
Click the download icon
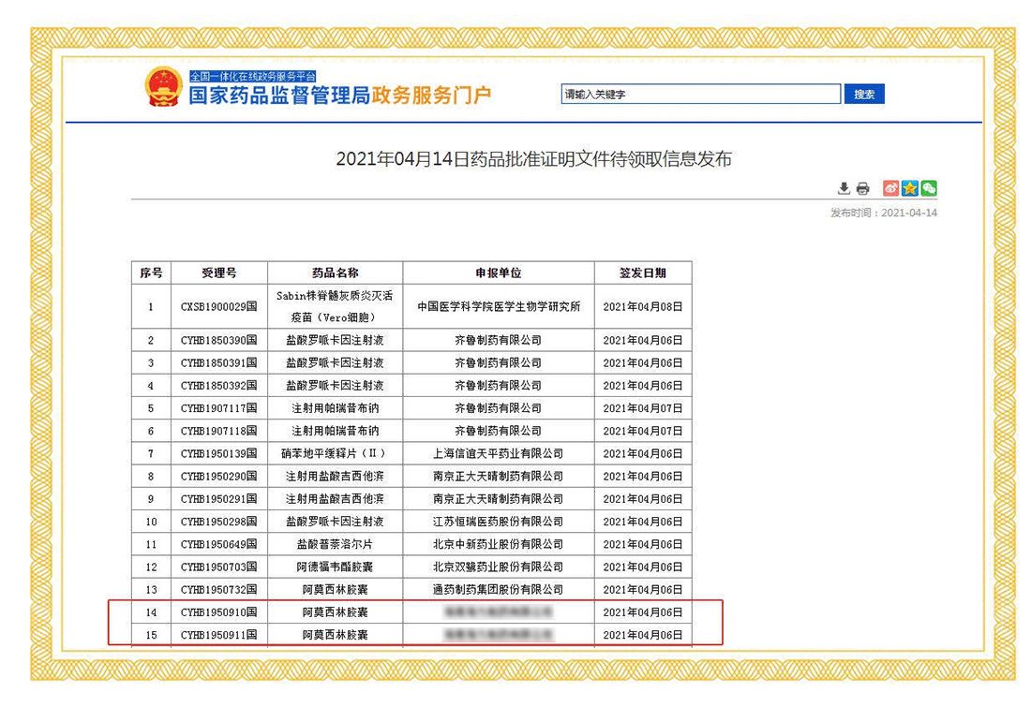coord(844,188)
